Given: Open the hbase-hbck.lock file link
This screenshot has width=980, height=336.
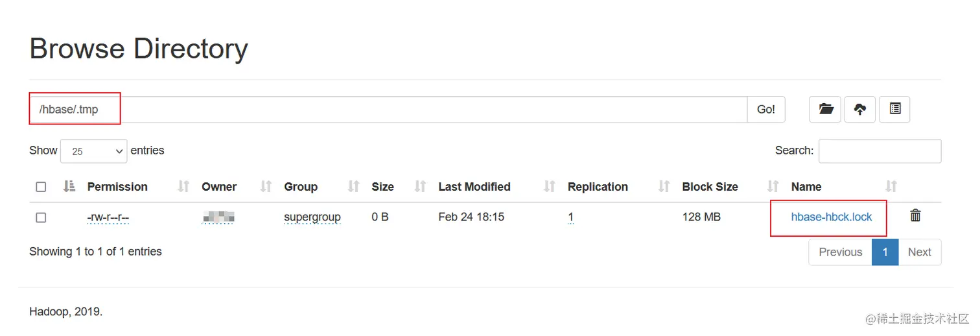Looking at the screenshot, I should coord(832,217).
